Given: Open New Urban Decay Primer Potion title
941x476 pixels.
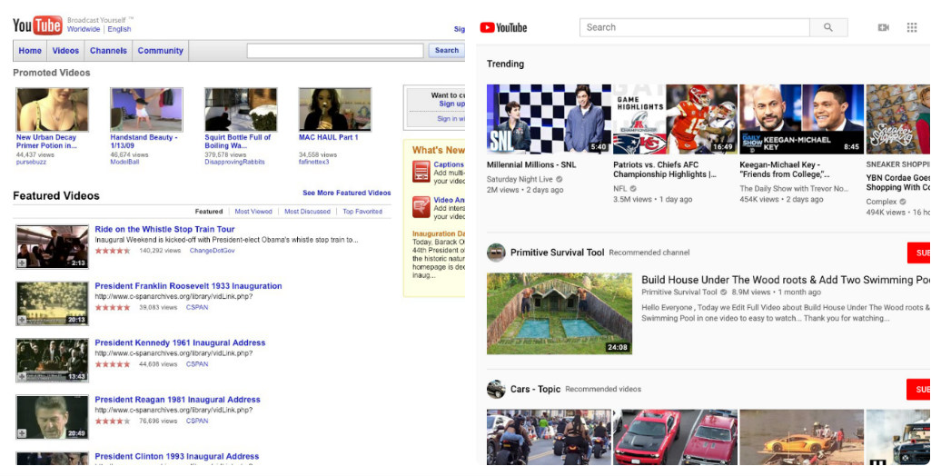Looking at the screenshot, I should pyautogui.click(x=46, y=142).
